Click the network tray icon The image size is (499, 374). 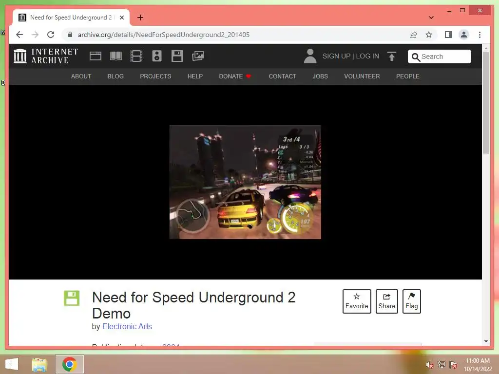click(441, 364)
